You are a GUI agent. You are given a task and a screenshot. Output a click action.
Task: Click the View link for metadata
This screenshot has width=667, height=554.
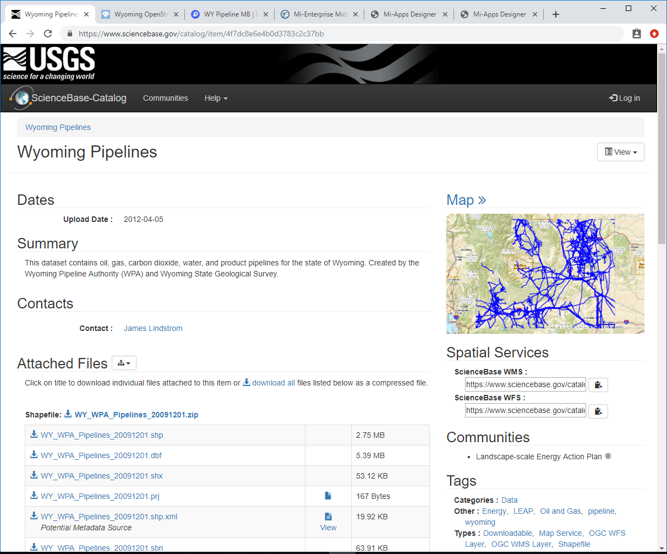tap(329, 528)
